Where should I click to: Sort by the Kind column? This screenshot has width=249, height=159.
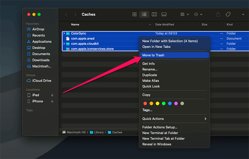(230, 25)
